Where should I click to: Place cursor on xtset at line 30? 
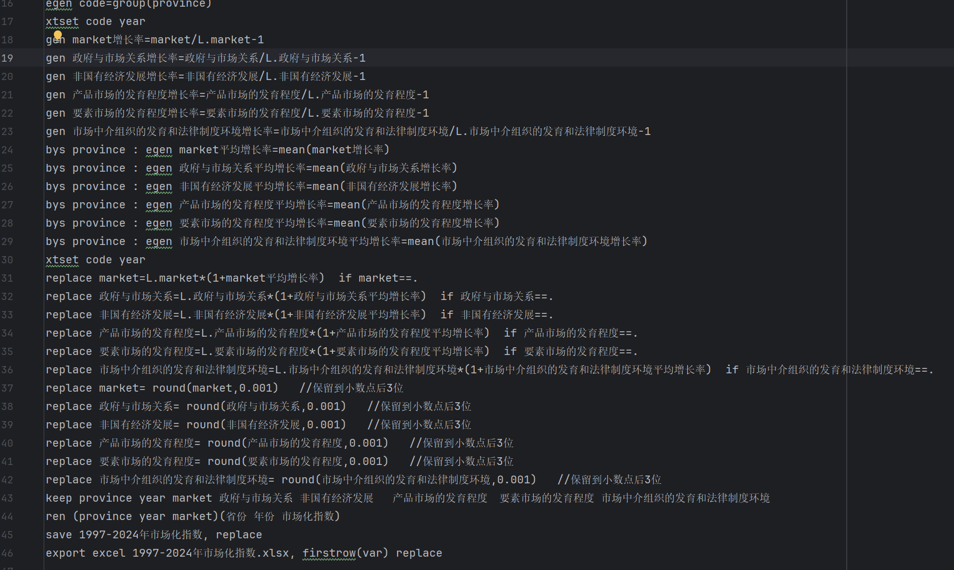pyautogui.click(x=62, y=260)
